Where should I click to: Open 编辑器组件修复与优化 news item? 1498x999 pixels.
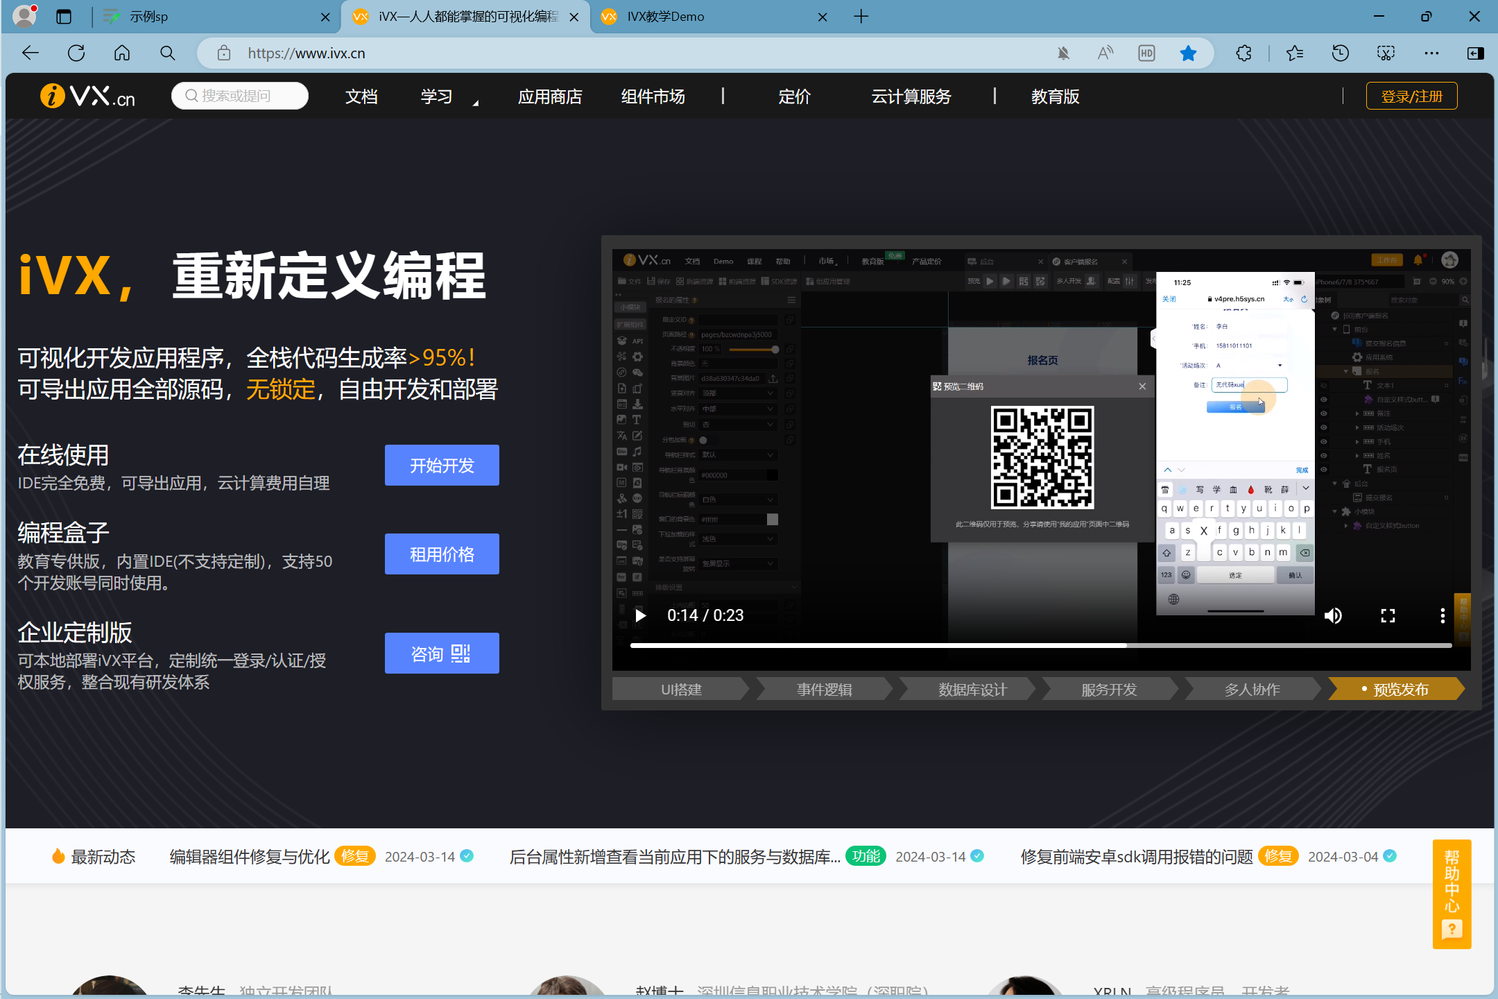pyautogui.click(x=250, y=857)
